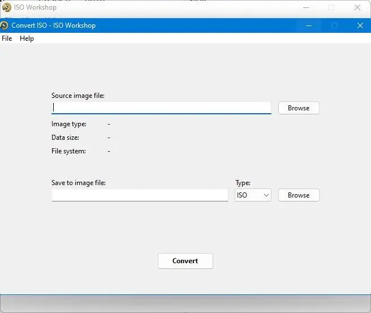
Task: Start conversion with the Convert button
Action: (185, 261)
